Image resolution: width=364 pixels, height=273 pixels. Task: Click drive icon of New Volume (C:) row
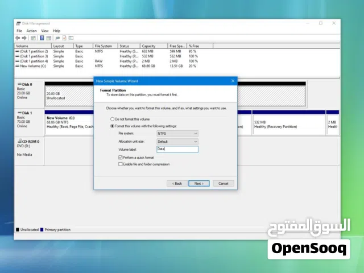point(18,66)
